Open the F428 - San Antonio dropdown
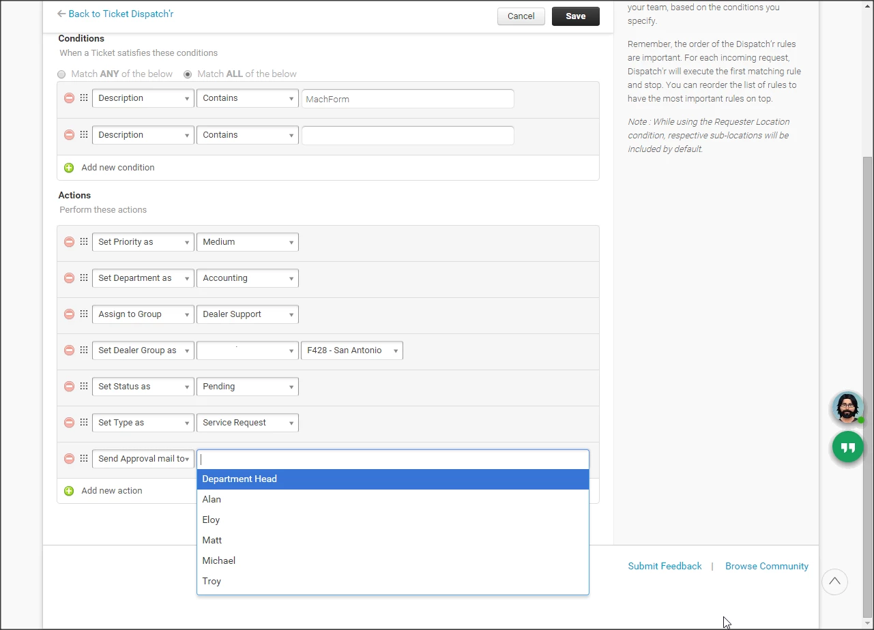The height and width of the screenshot is (630, 874). pos(352,350)
